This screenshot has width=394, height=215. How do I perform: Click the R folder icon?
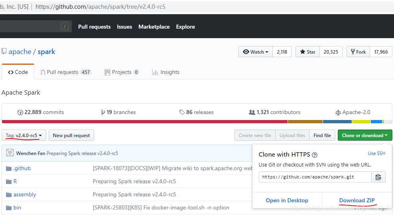pos(9,182)
